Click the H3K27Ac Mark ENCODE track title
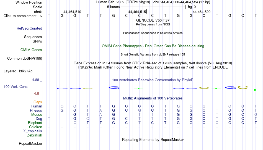The width and height of the screenshot is (263, 150). pyautogui.click(x=153, y=67)
